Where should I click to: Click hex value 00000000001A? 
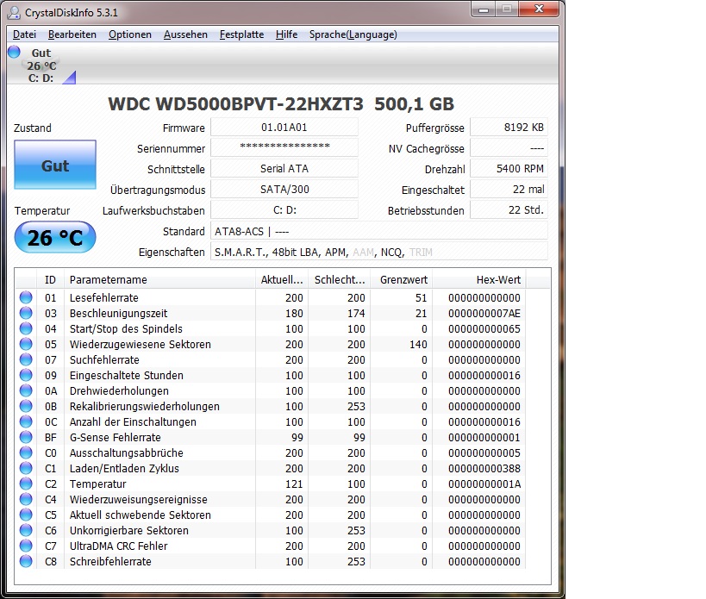tap(484, 484)
